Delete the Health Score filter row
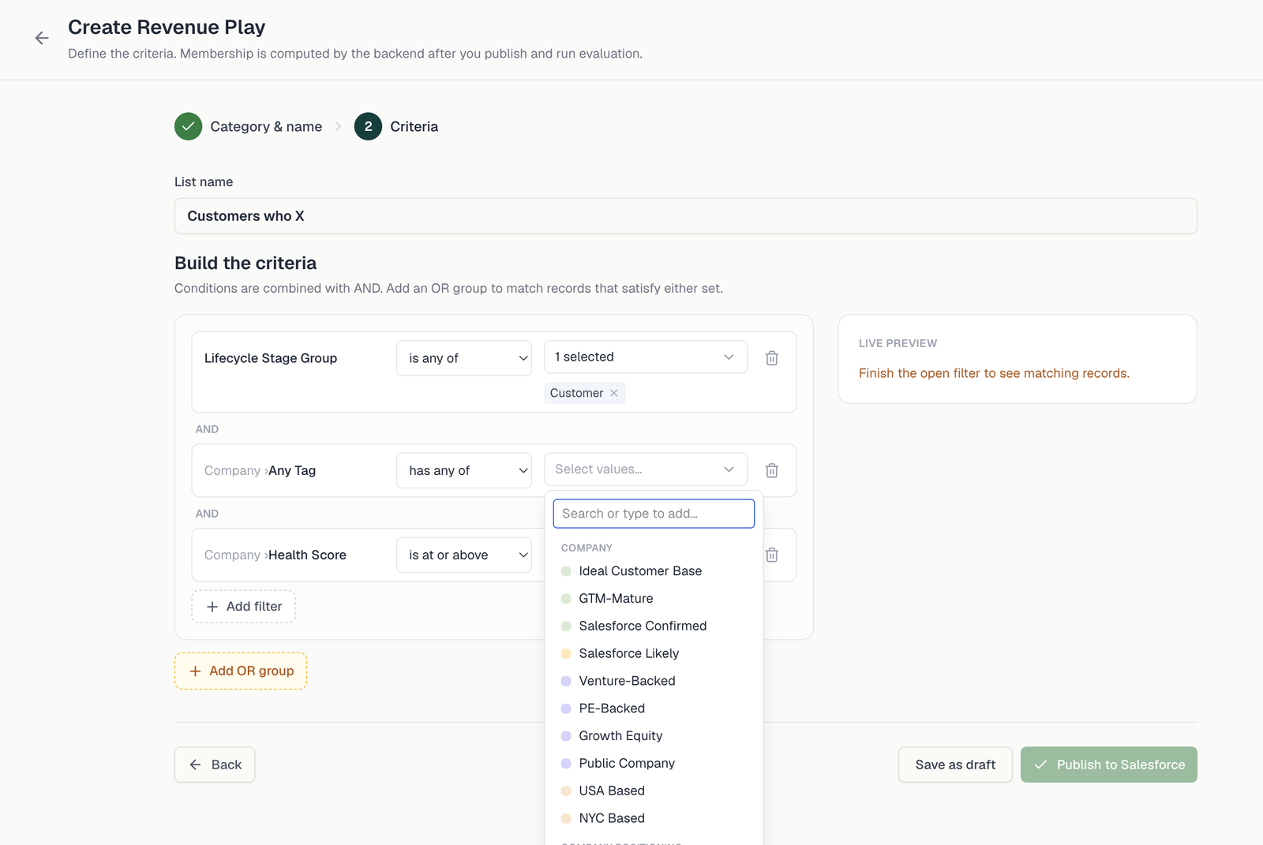 pos(772,555)
